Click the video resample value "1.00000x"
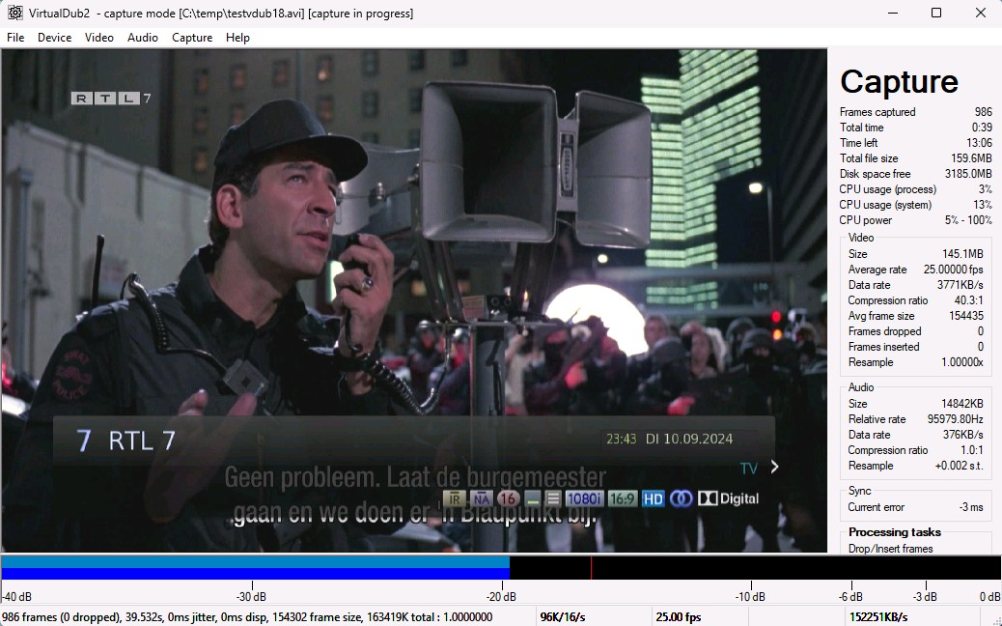The image size is (1002, 626). 961,362
